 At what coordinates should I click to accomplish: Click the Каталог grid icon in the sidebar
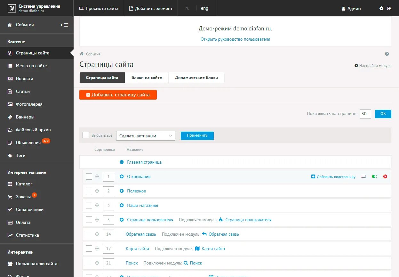point(10,184)
